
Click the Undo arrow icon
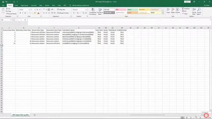click(x=6, y=2)
